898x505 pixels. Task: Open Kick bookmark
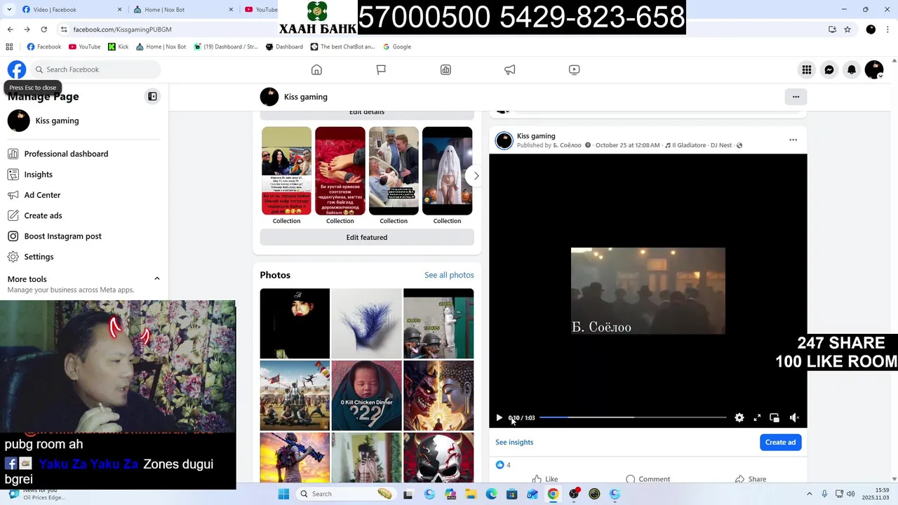(119, 47)
